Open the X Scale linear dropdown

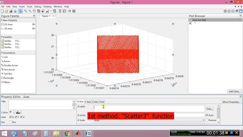pos(204,120)
